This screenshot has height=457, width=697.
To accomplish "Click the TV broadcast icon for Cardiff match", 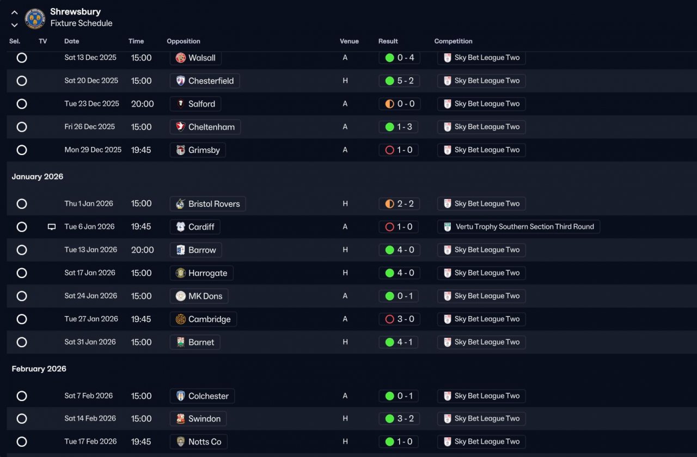I will [x=52, y=227].
